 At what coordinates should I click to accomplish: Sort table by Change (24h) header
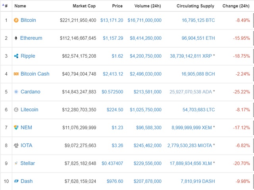click(x=236, y=6)
